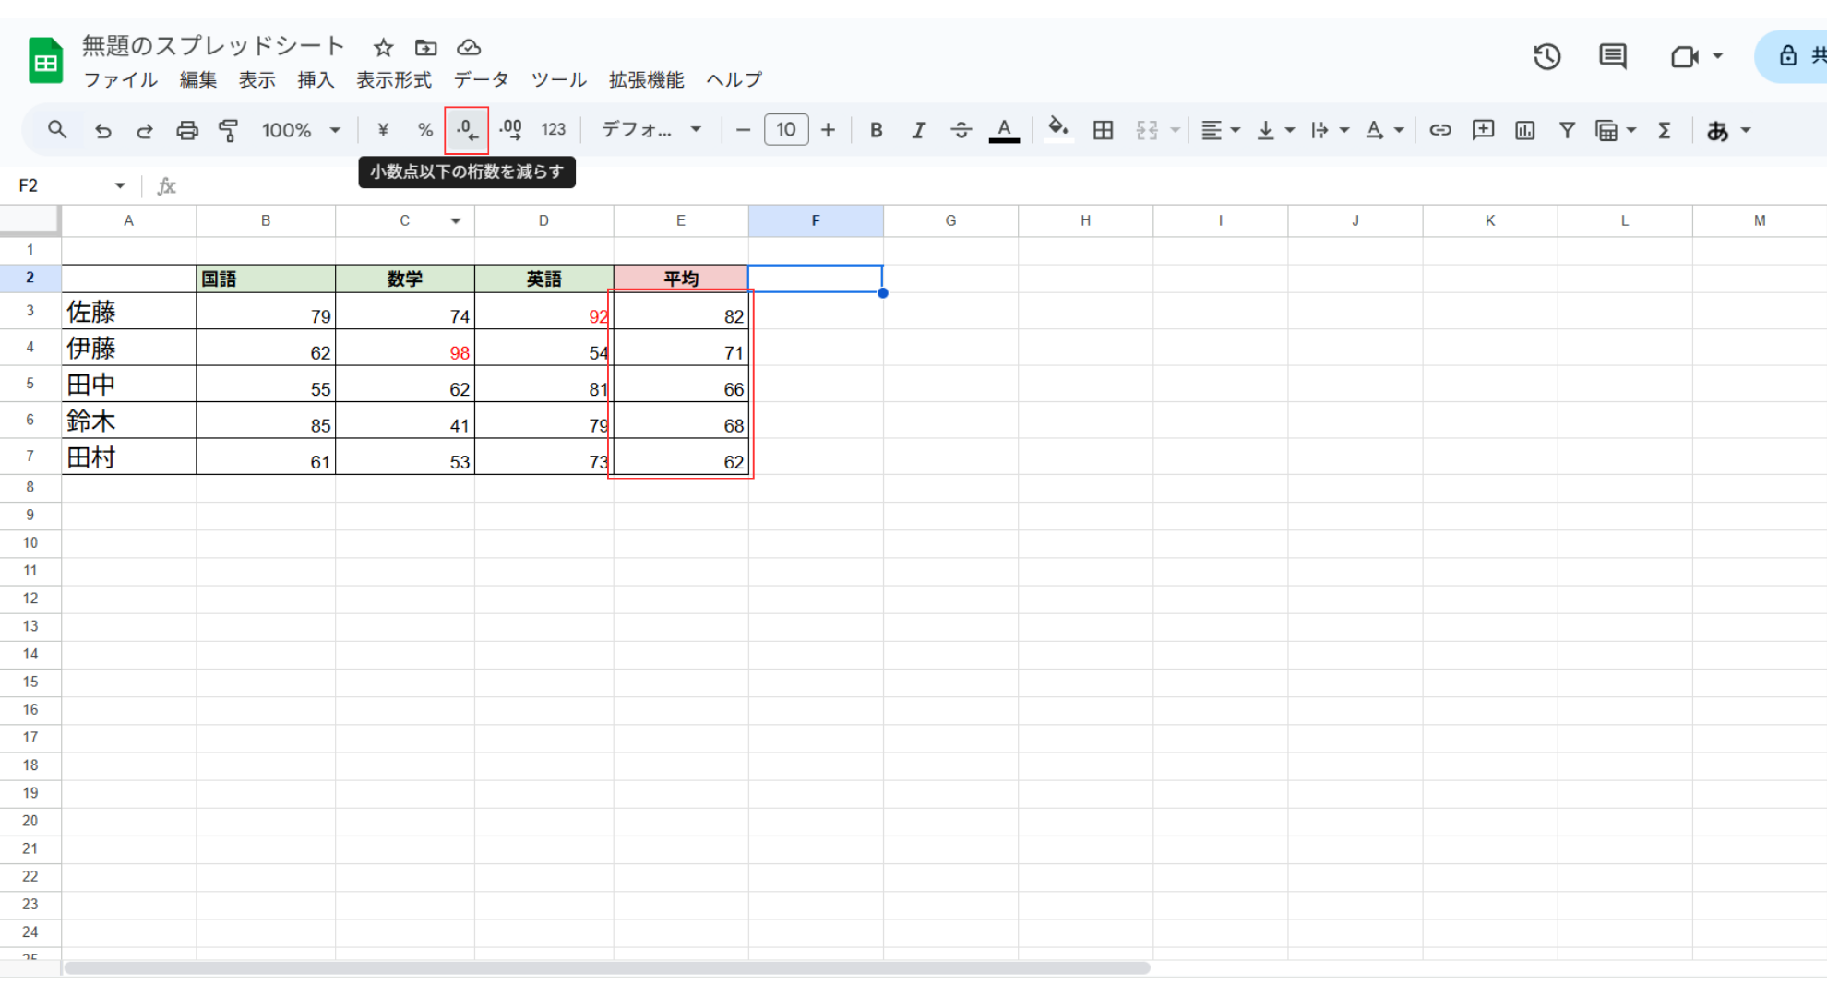Select red value 98 in 数学 column

[x=405, y=347]
